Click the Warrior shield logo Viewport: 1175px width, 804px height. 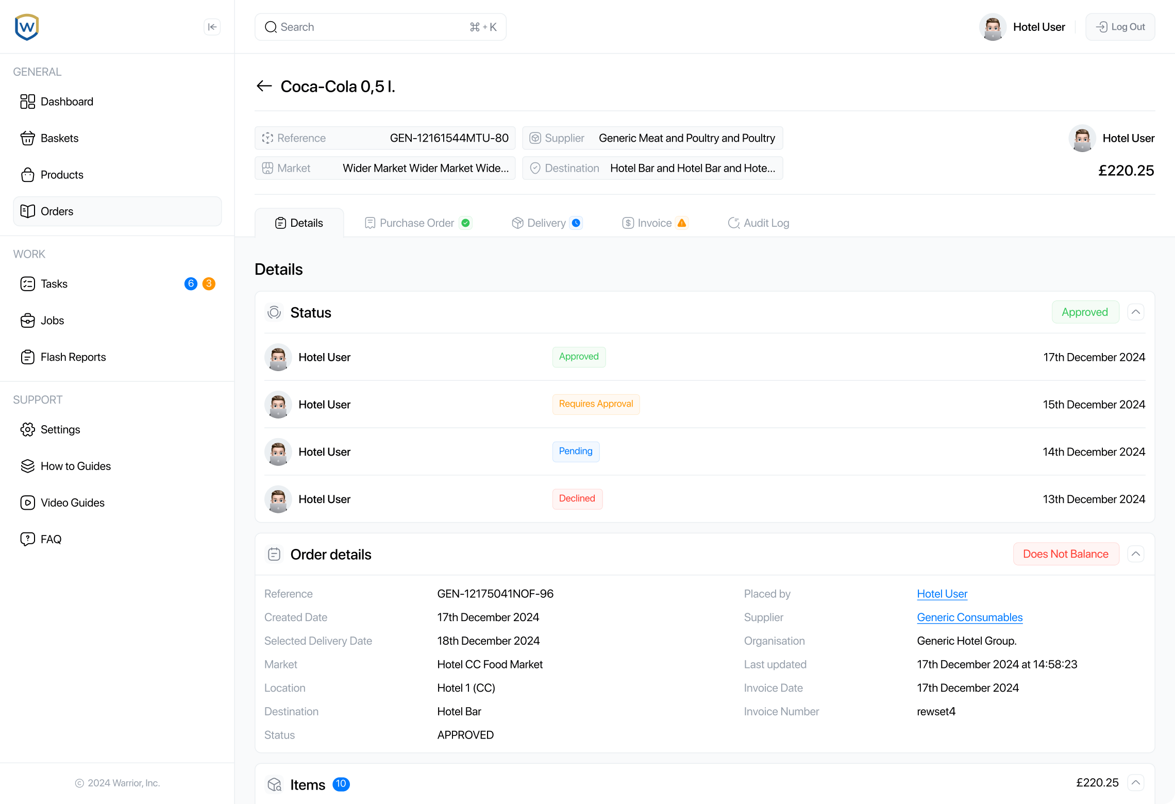coord(27,27)
